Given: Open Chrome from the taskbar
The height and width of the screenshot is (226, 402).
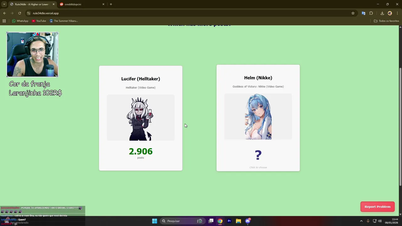Looking at the screenshot, I should (x=220, y=221).
